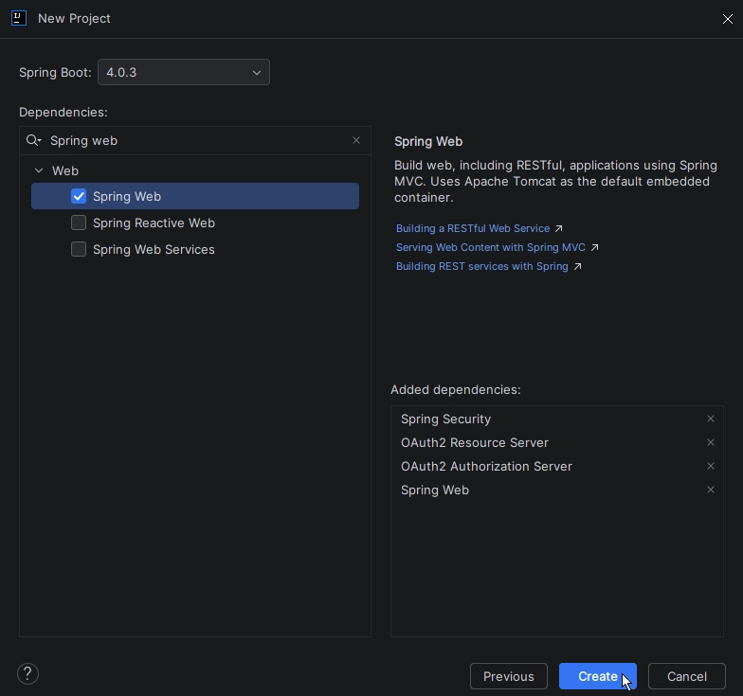Close the New Project dialog

pos(728,19)
